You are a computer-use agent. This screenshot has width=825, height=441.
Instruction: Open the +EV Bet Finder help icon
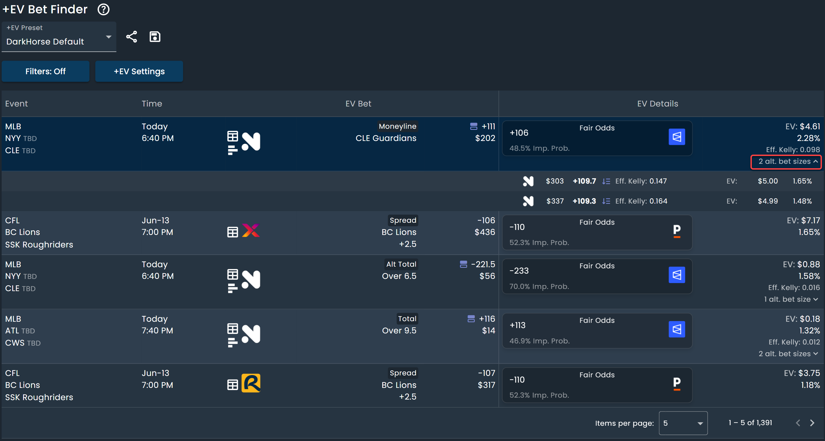point(103,9)
